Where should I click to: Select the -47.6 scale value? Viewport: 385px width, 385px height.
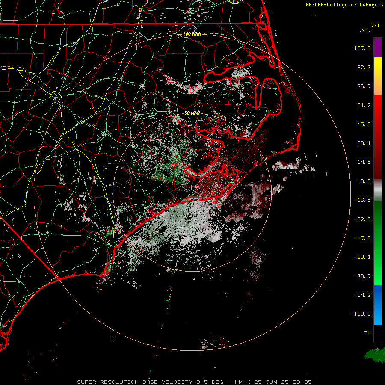362,238
